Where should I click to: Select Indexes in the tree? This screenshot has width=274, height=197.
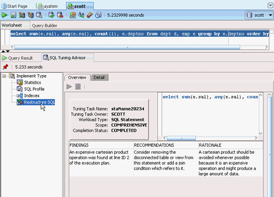pyautogui.click(x=32, y=96)
